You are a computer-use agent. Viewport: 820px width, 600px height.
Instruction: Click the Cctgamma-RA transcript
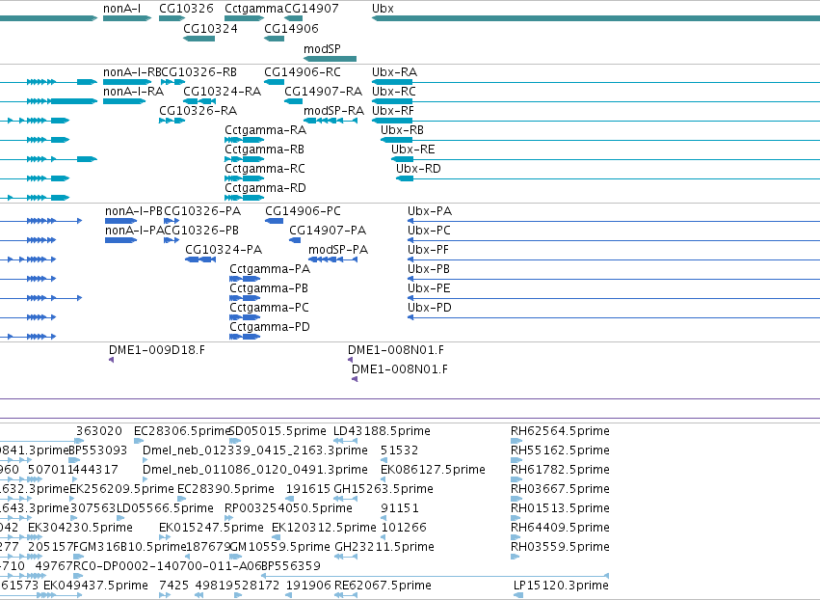tap(244, 140)
